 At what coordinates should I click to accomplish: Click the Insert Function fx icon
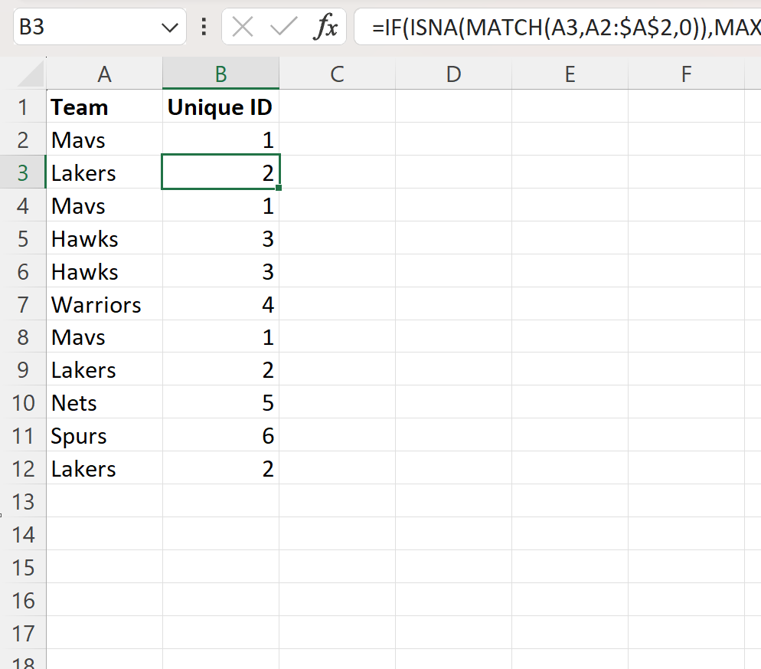[326, 28]
